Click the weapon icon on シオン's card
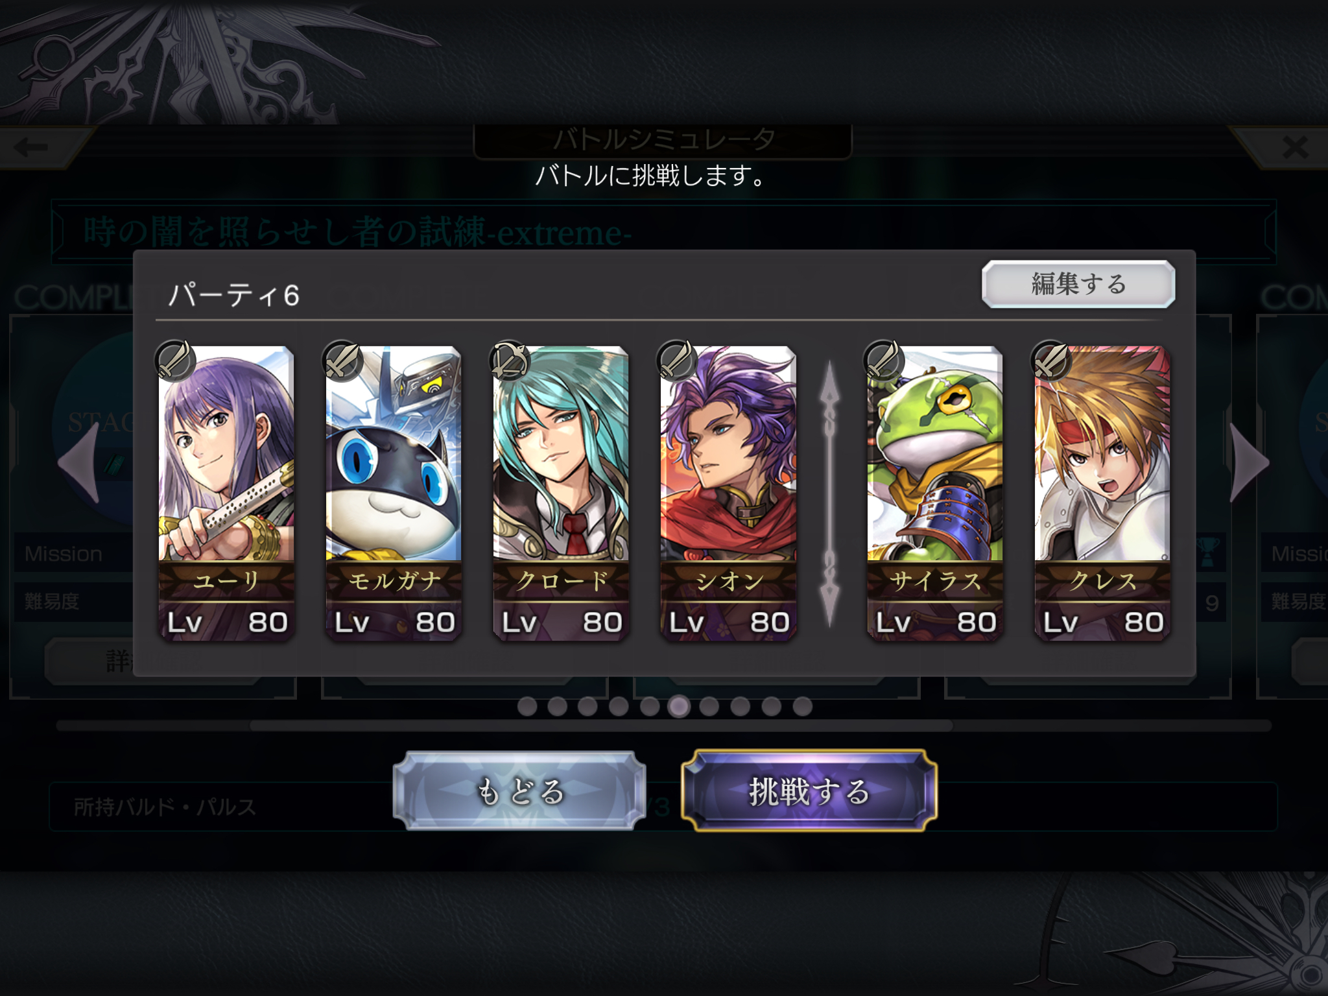This screenshot has width=1328, height=996. [x=678, y=359]
